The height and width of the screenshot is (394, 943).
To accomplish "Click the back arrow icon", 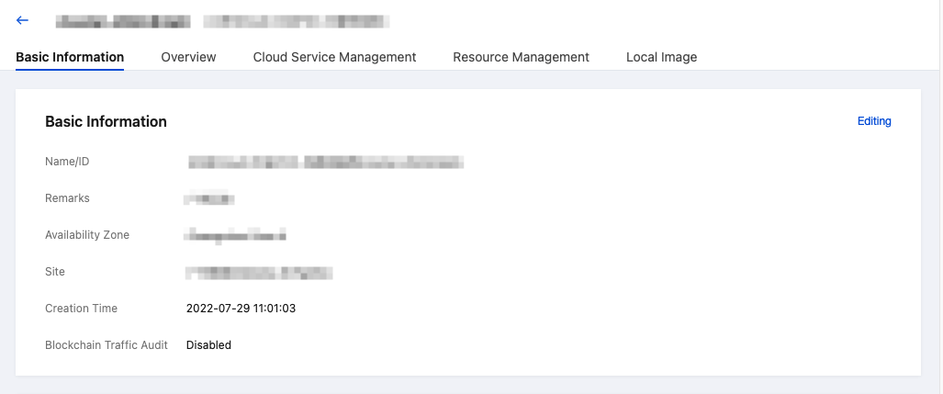I will (23, 20).
